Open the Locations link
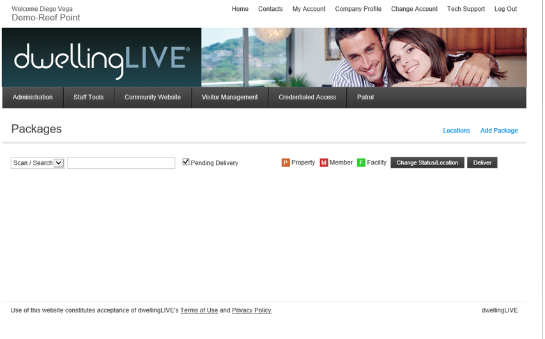 pyautogui.click(x=456, y=131)
